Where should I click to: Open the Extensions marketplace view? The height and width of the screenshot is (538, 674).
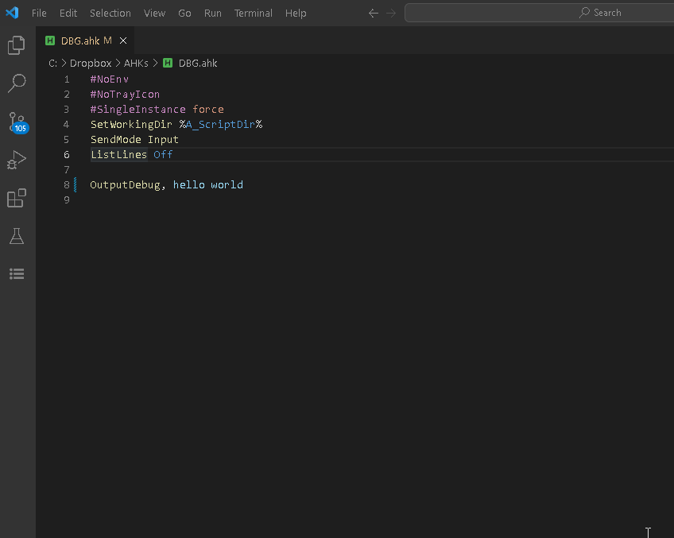(x=17, y=198)
